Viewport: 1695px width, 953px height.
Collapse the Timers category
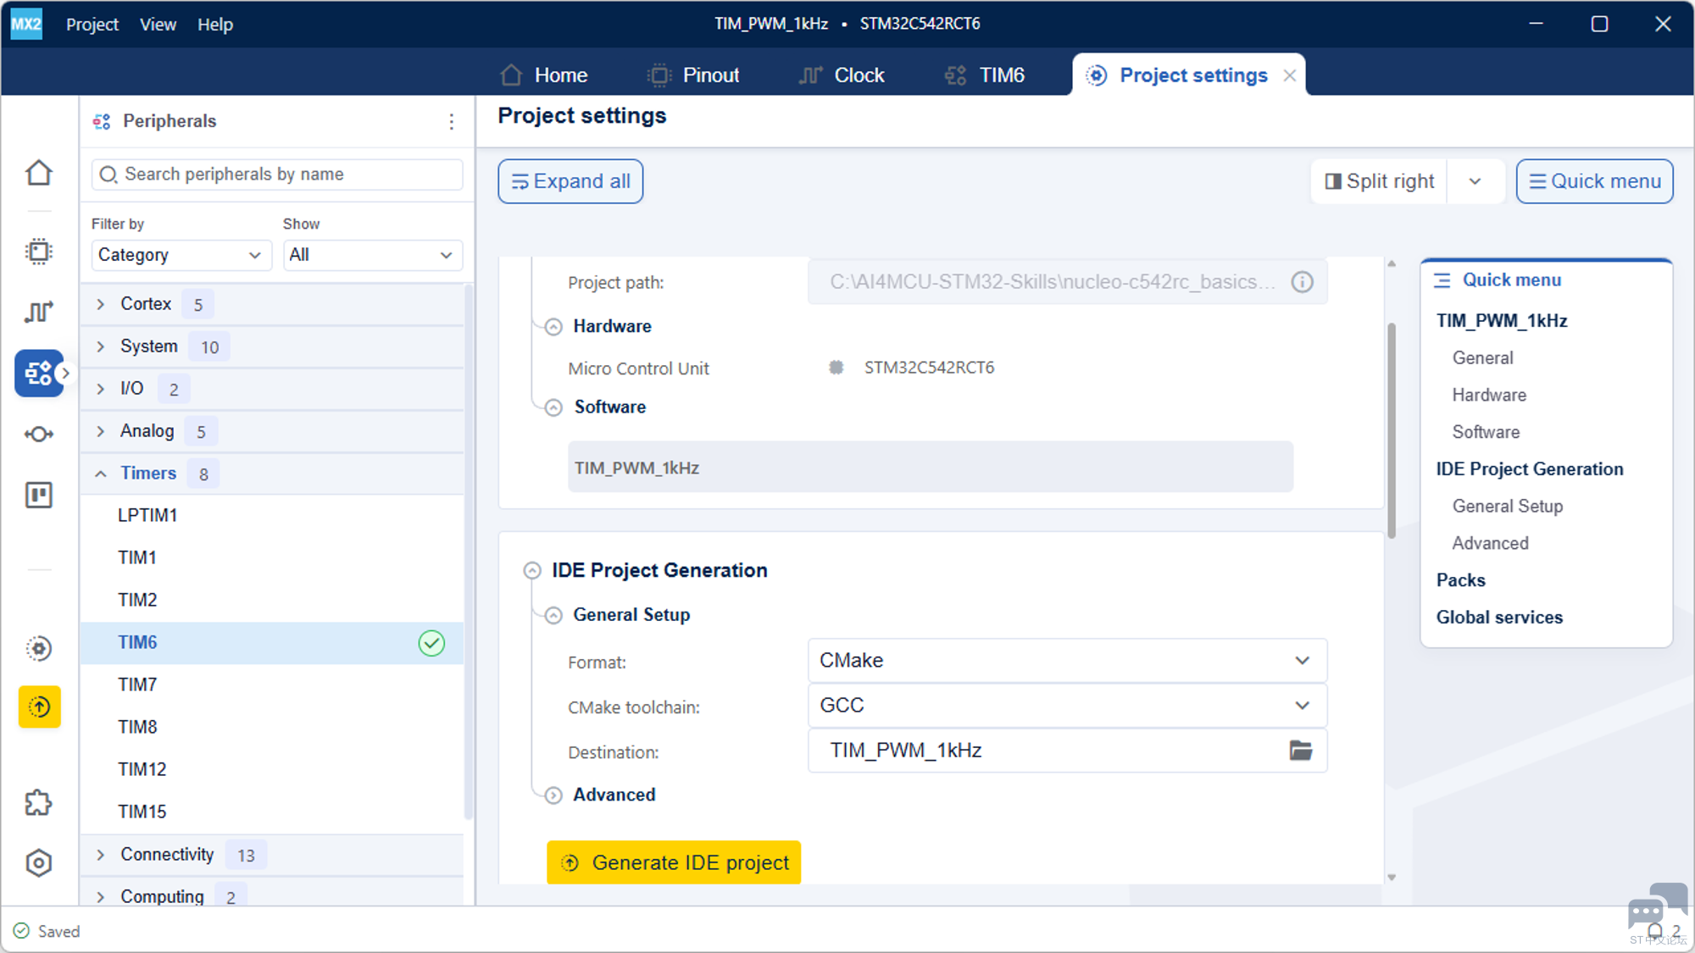tap(101, 474)
